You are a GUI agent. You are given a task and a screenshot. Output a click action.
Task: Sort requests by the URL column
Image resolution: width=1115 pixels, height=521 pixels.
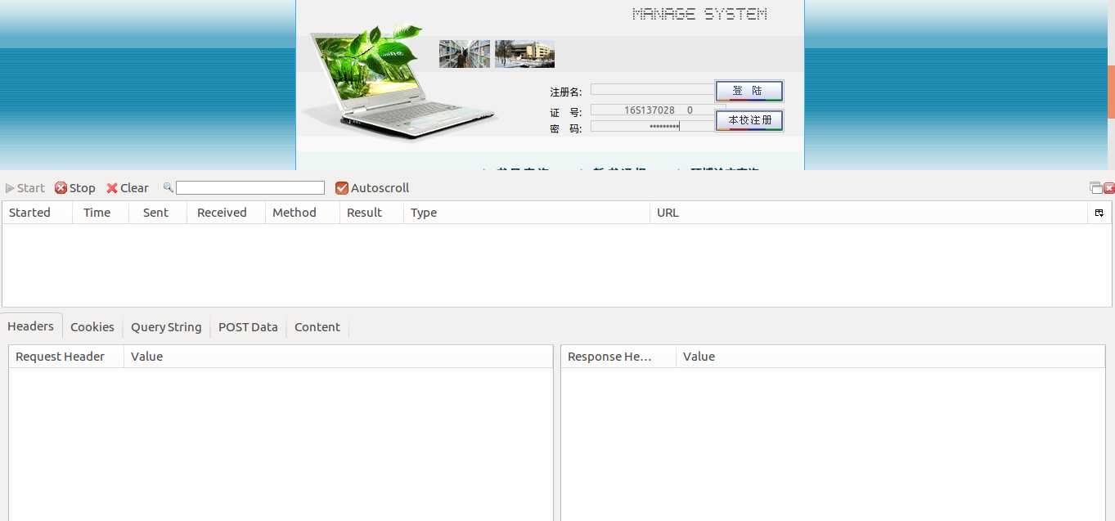[x=869, y=213]
